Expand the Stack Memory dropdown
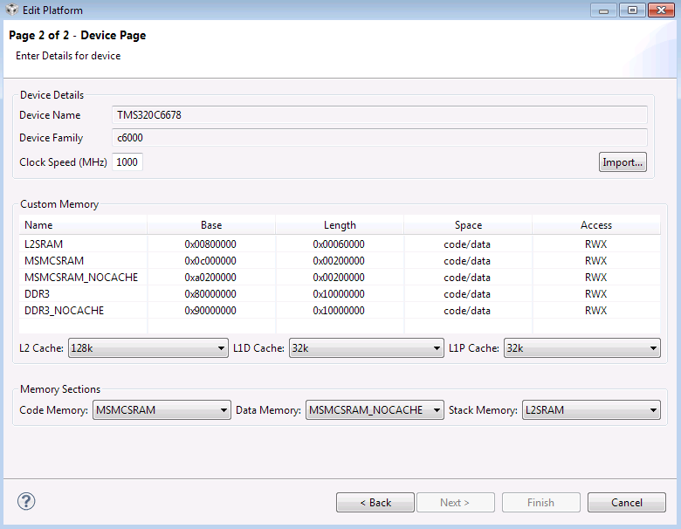The width and height of the screenshot is (681, 529). pos(591,410)
